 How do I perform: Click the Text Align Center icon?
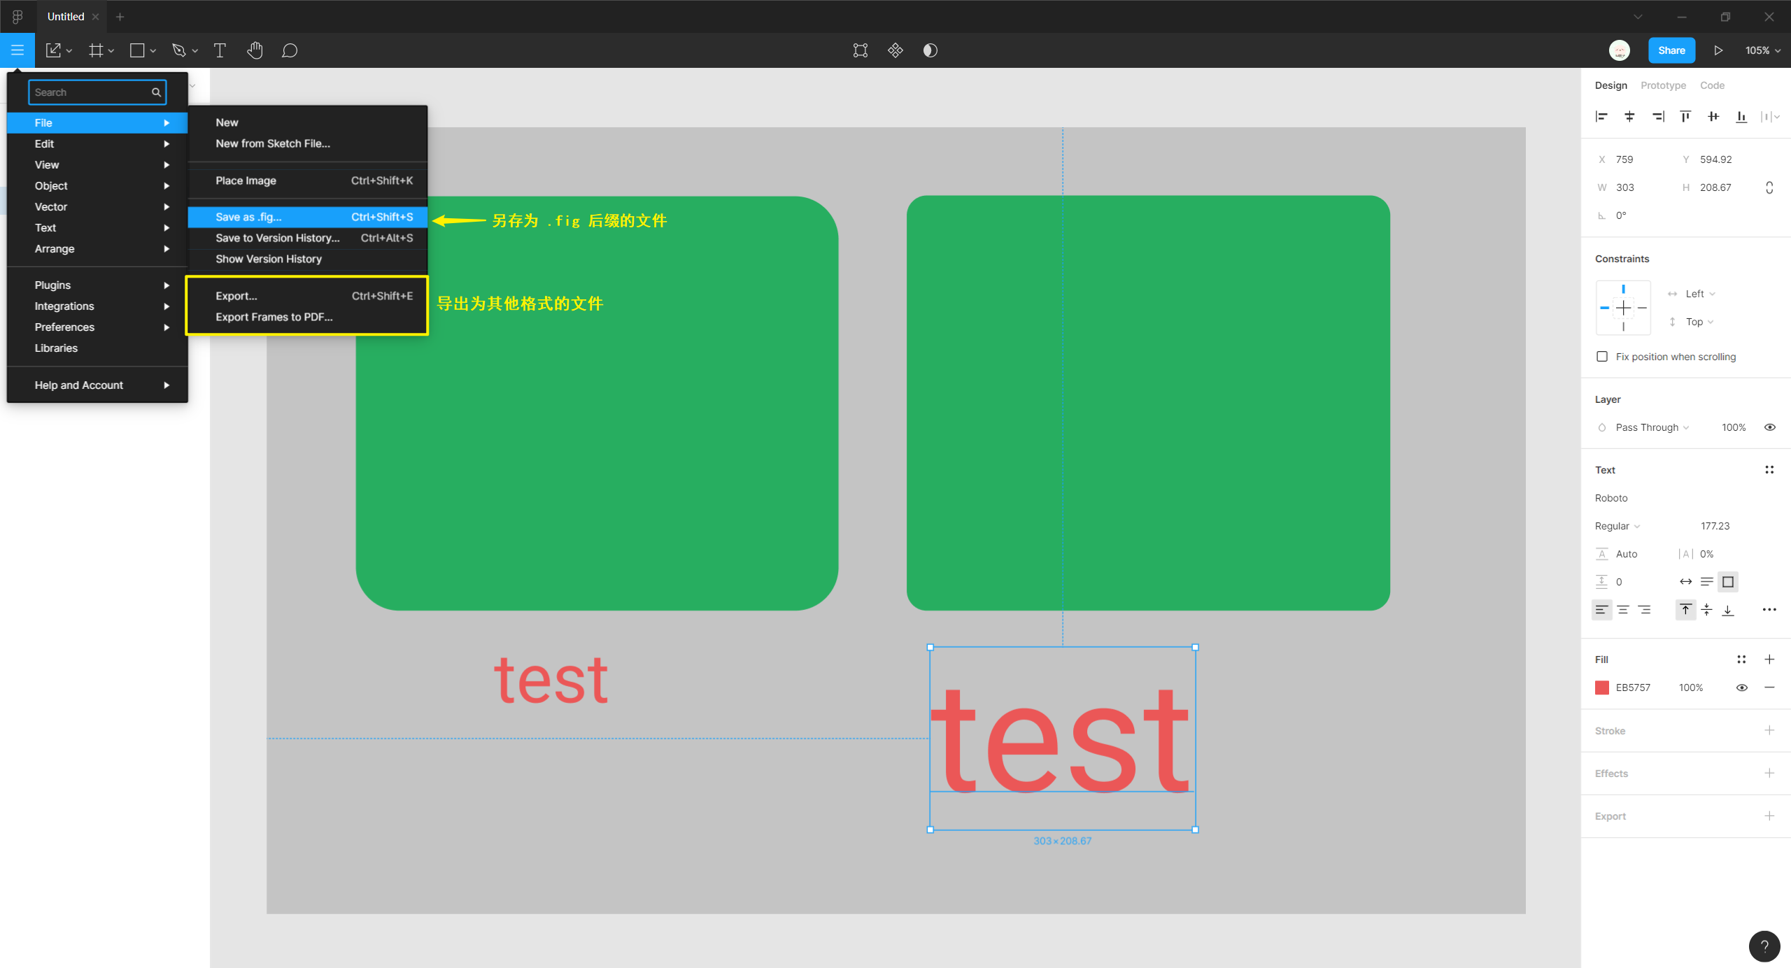(1622, 610)
